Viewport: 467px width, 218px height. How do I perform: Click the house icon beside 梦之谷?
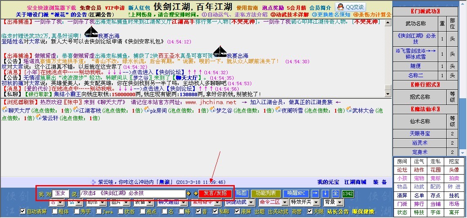(x=212, y=110)
